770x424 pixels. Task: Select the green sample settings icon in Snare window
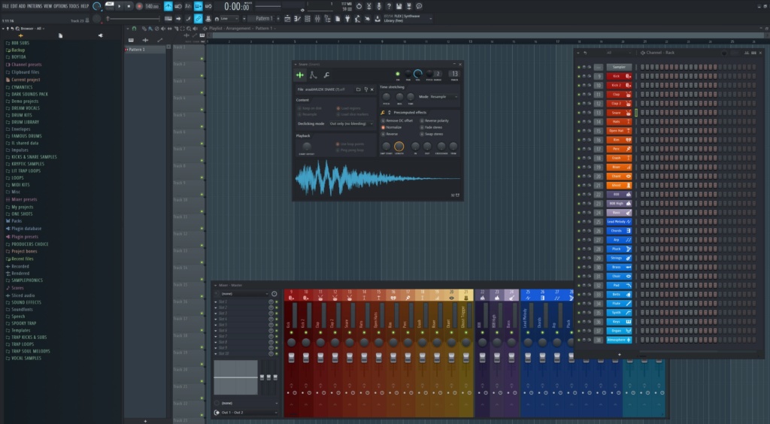[x=299, y=75]
